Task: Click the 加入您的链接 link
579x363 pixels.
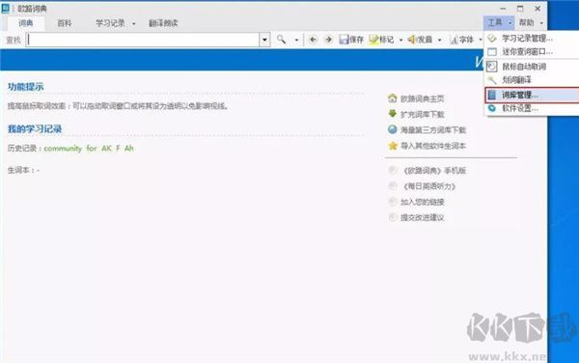Action: (x=422, y=202)
